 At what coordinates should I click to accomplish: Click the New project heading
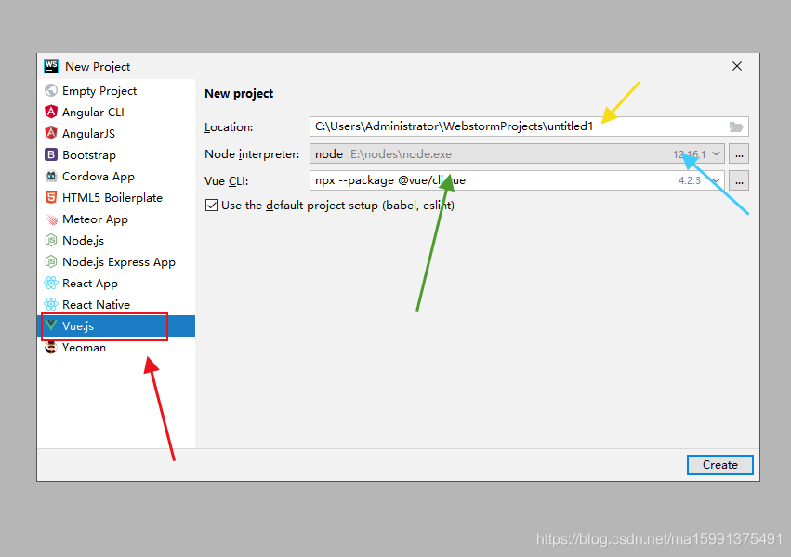[239, 93]
